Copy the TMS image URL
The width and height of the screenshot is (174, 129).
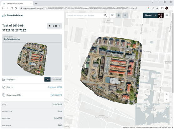[53, 95]
